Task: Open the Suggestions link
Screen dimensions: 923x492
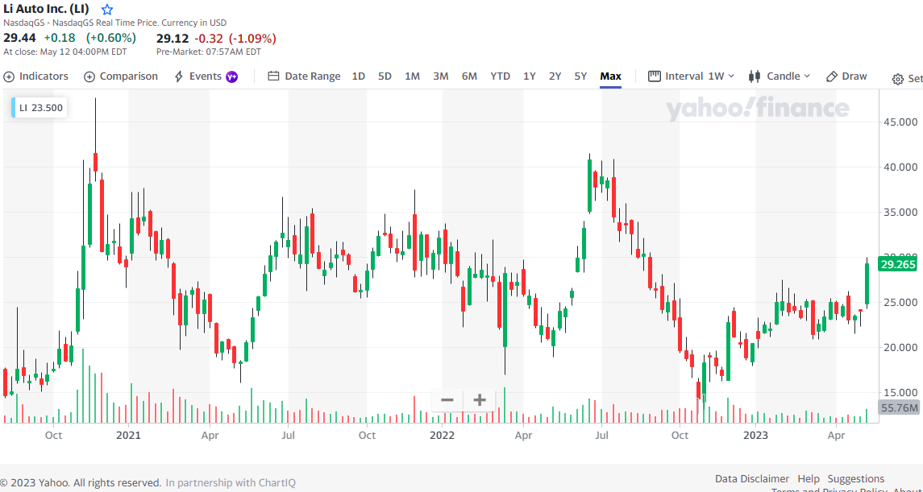Action: [856, 479]
